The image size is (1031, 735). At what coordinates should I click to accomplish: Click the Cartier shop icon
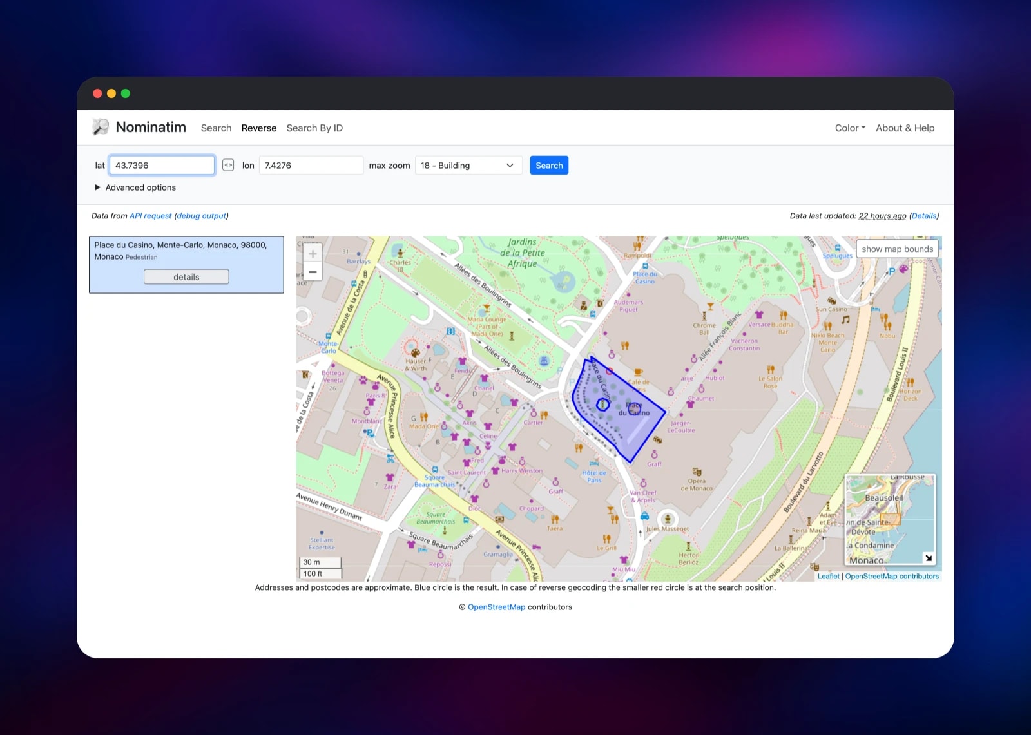tap(534, 414)
